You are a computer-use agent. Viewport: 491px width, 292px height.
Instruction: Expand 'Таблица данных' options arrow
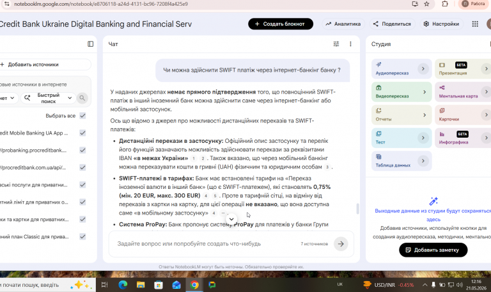423,161
